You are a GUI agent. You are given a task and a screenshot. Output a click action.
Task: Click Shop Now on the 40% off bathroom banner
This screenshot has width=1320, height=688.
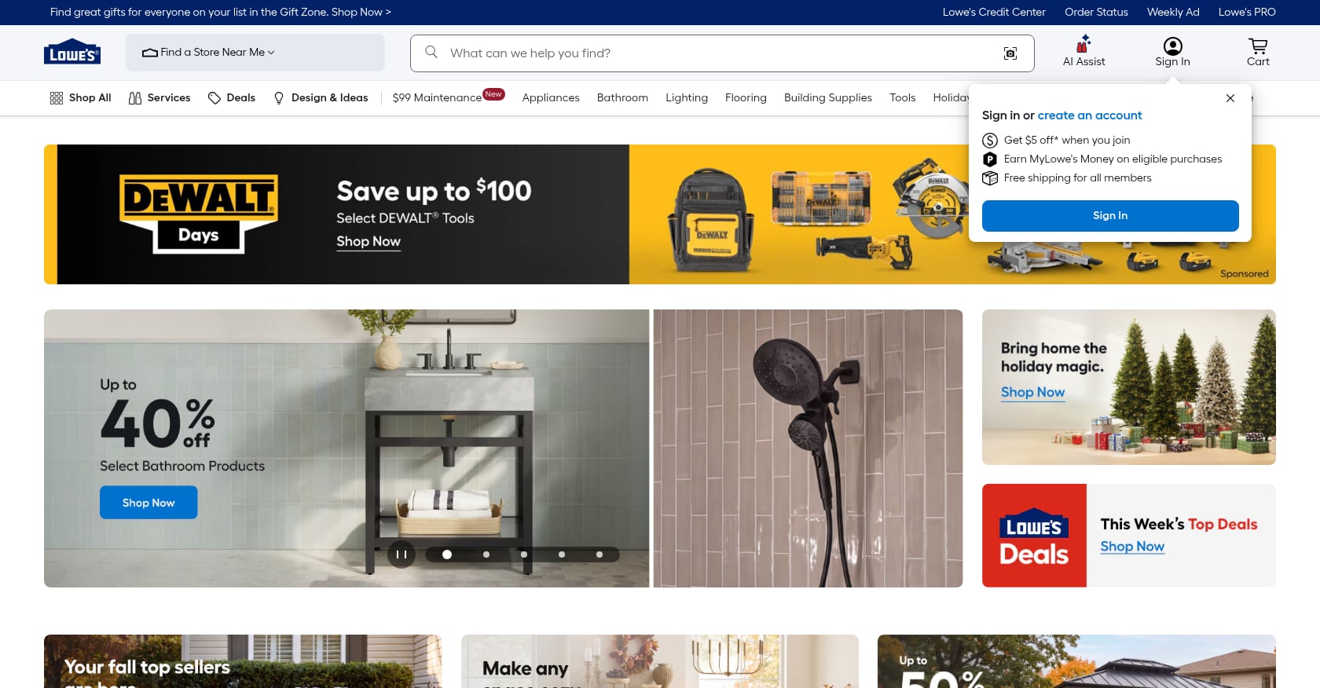148,503
